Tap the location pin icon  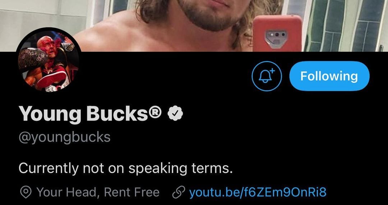(25, 192)
